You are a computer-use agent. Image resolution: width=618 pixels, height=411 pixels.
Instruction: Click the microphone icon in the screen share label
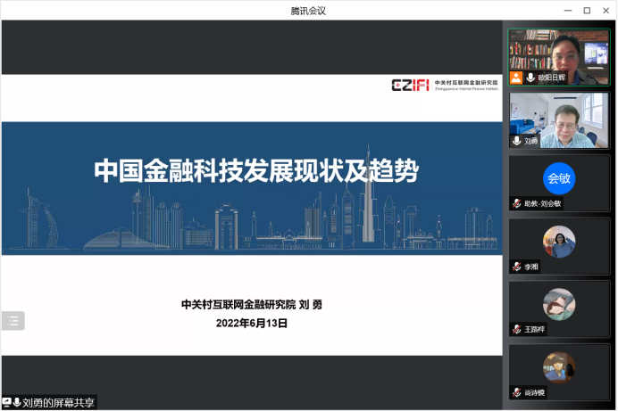coord(17,403)
